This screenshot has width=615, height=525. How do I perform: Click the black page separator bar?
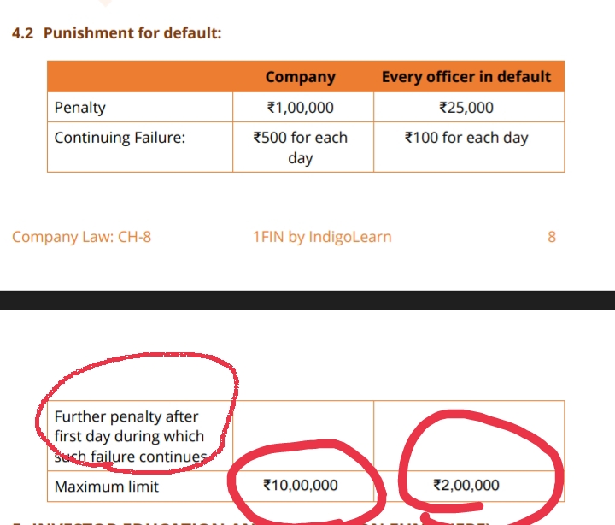tap(307, 299)
